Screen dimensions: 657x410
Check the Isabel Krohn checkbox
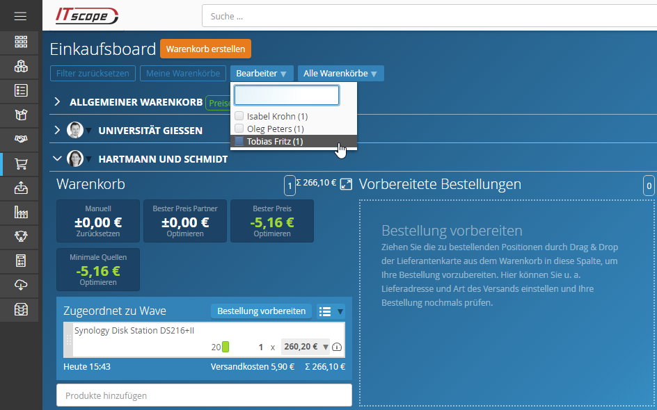click(x=239, y=116)
